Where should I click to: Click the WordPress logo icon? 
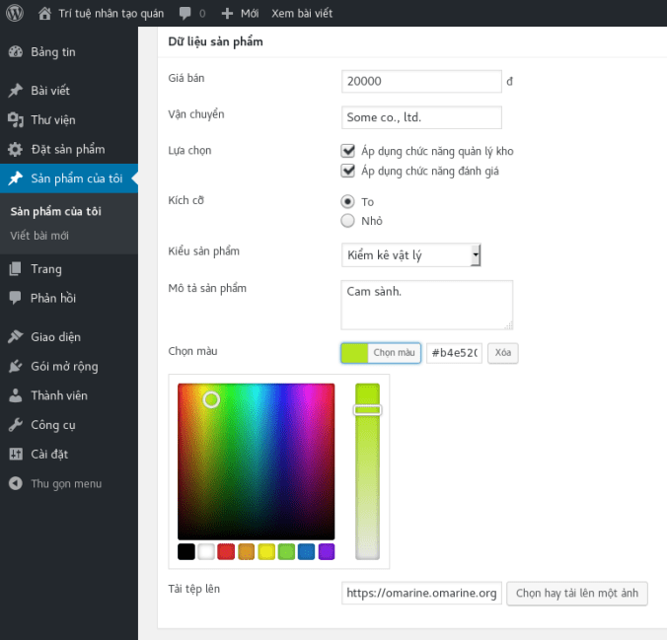(x=14, y=14)
